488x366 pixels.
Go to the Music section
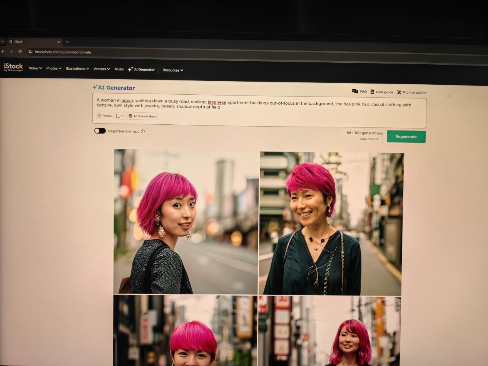click(x=119, y=69)
